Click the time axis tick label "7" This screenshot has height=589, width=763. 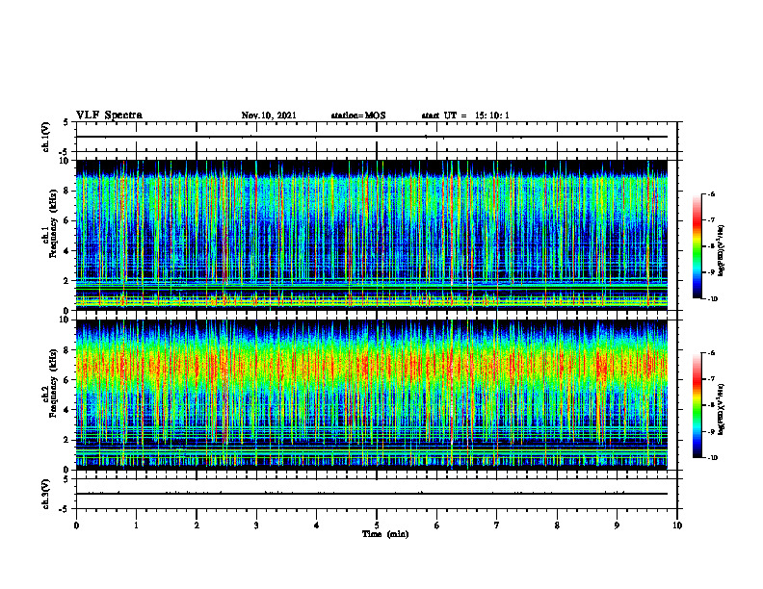[497, 525]
